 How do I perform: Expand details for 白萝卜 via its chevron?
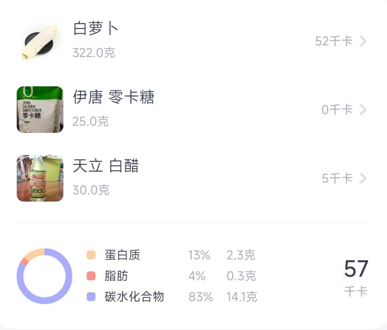[x=363, y=41]
